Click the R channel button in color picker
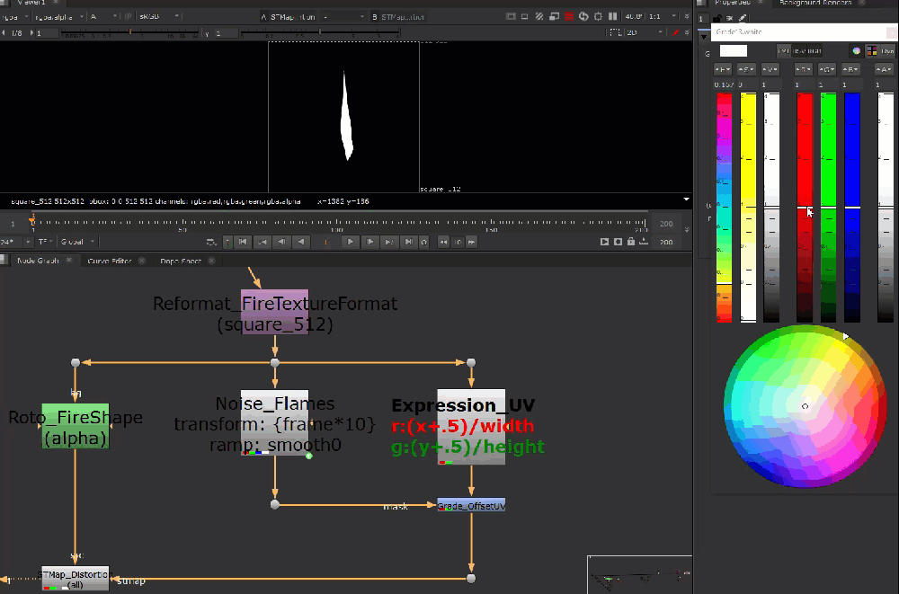Screen dimensions: 899x594 (x=804, y=68)
